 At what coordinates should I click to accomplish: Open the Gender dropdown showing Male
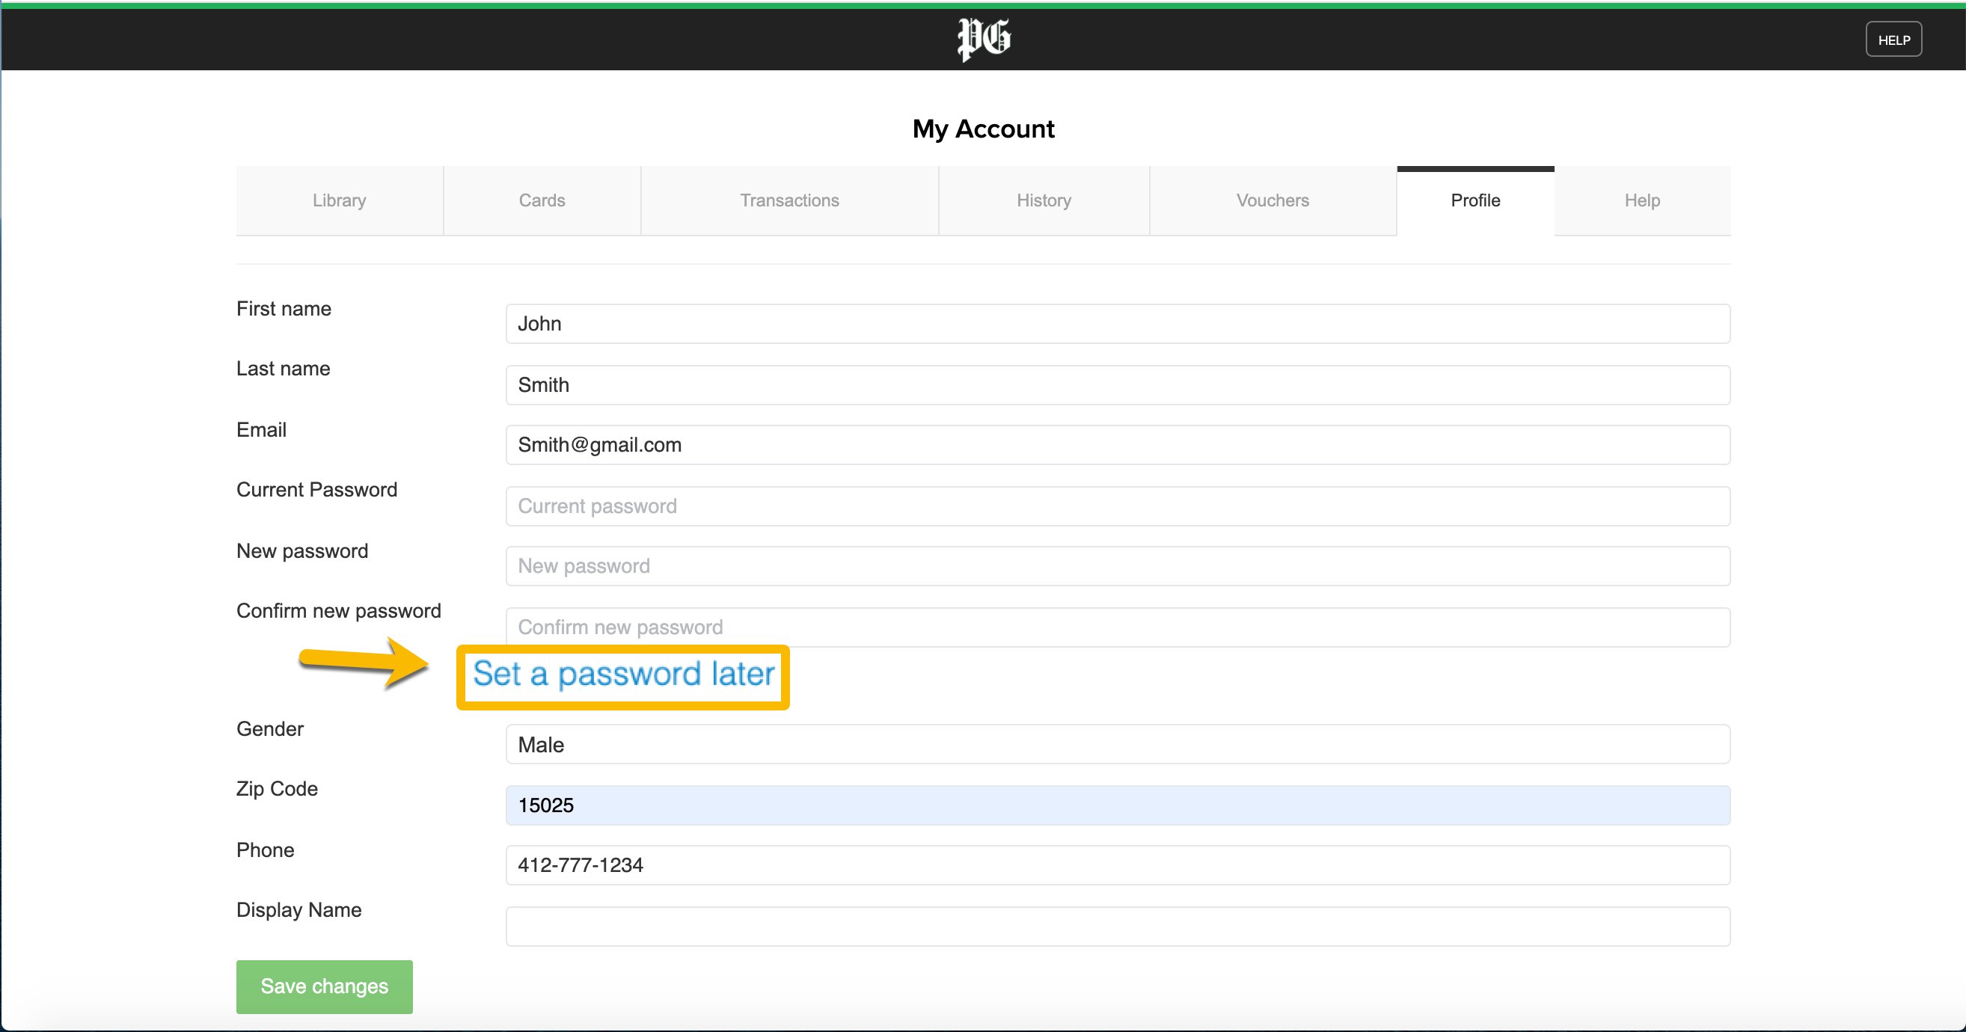pos(1117,744)
